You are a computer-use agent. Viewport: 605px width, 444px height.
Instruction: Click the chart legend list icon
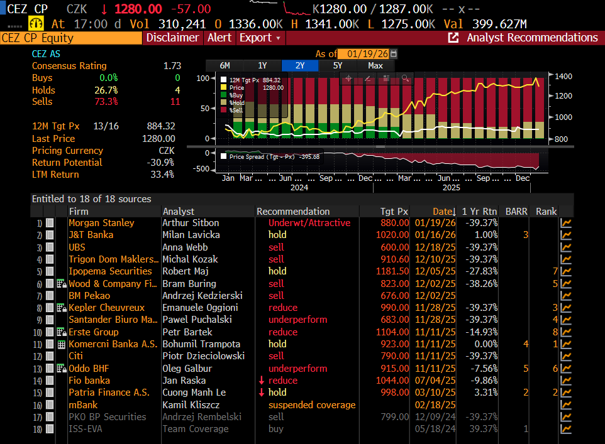386,78
